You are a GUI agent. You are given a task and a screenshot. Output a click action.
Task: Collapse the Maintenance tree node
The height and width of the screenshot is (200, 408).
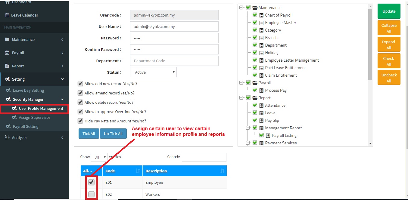point(241,8)
